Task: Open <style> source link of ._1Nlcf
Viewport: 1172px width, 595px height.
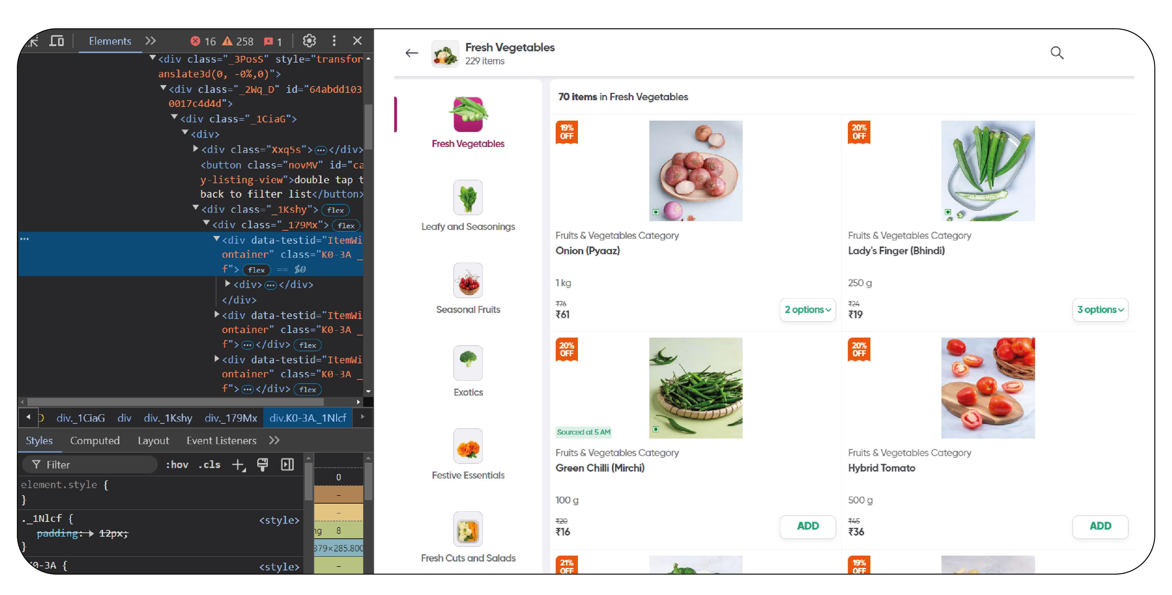Action: 279,520
